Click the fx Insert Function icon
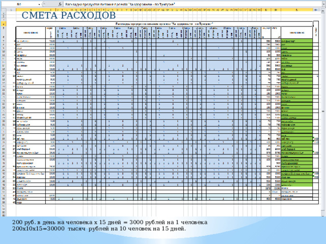The image size is (326, 244). (x=60, y=5)
